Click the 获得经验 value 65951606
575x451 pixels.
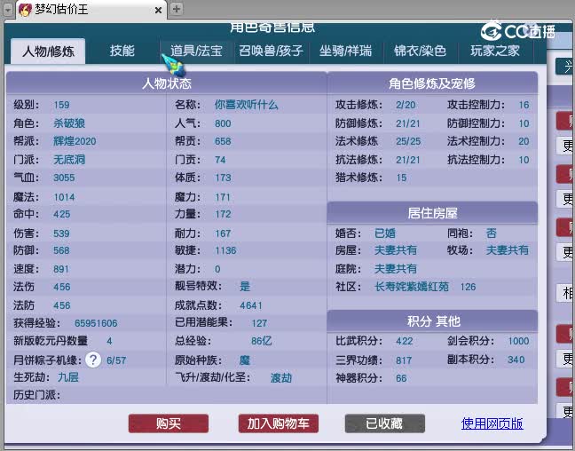(x=96, y=323)
